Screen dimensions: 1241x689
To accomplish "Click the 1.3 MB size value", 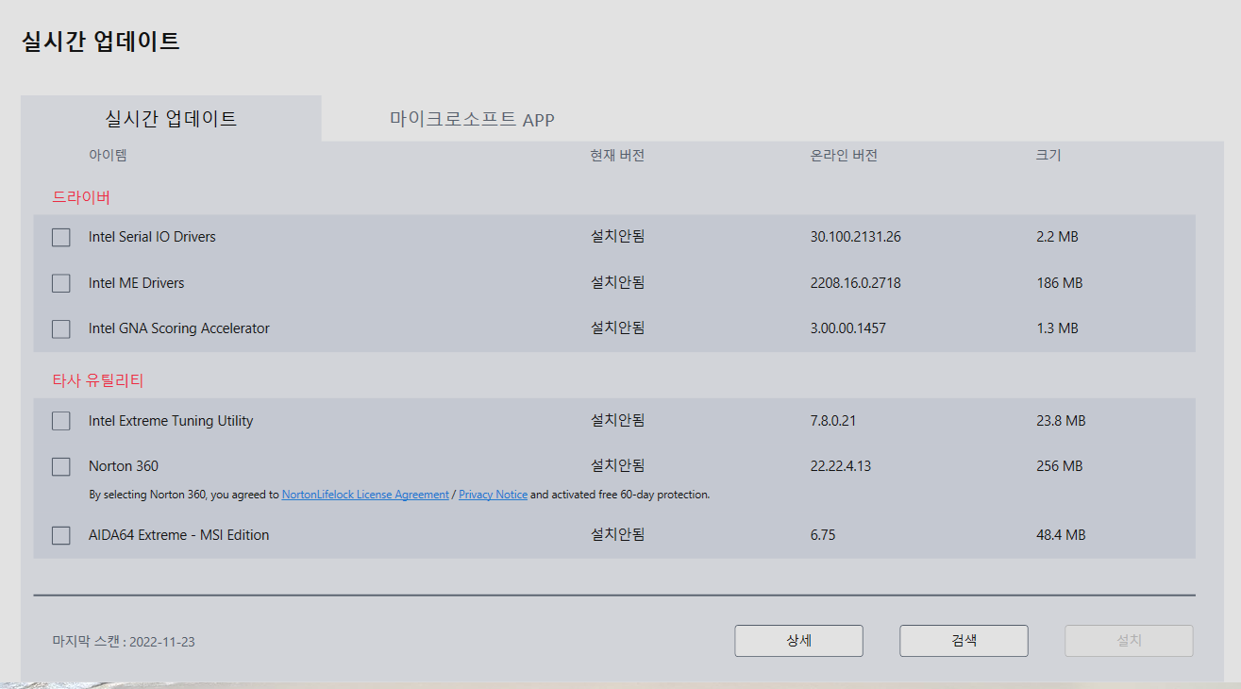I will [1057, 328].
